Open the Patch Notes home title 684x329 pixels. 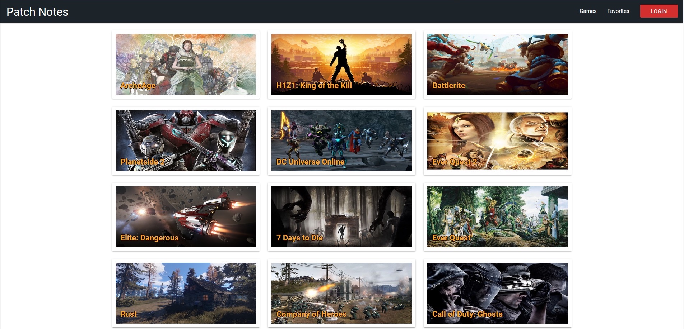point(37,11)
